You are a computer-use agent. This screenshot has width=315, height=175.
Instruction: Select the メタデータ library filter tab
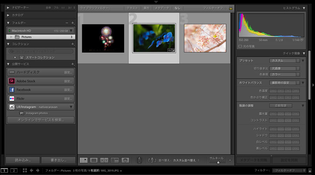[162, 8]
